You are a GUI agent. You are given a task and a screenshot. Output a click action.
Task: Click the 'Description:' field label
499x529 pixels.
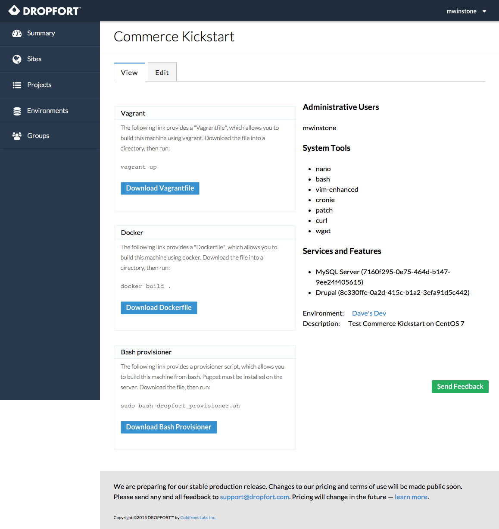tap(321, 324)
